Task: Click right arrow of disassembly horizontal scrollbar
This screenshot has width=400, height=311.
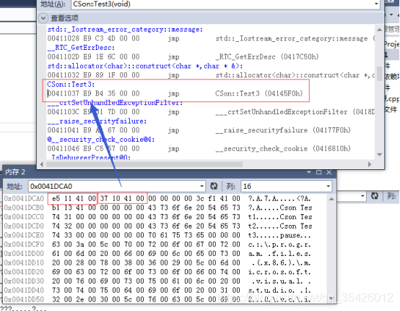Action: pyautogui.click(x=370, y=164)
